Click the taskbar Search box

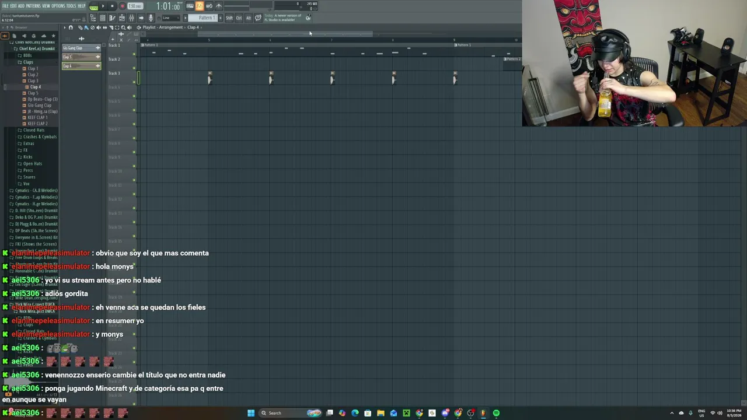pos(291,413)
